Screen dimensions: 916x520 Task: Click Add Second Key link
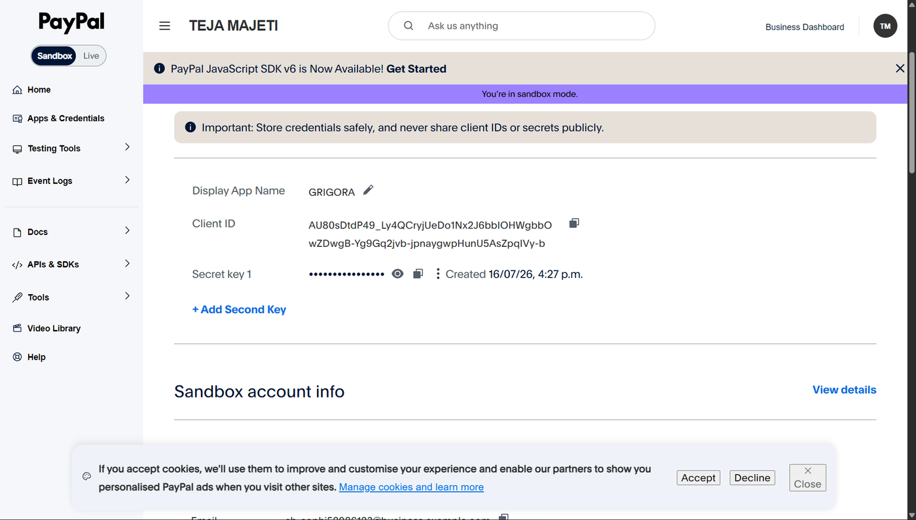(x=239, y=309)
